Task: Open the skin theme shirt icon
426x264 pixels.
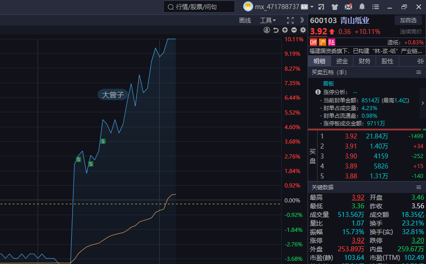Action: (x=335, y=7)
